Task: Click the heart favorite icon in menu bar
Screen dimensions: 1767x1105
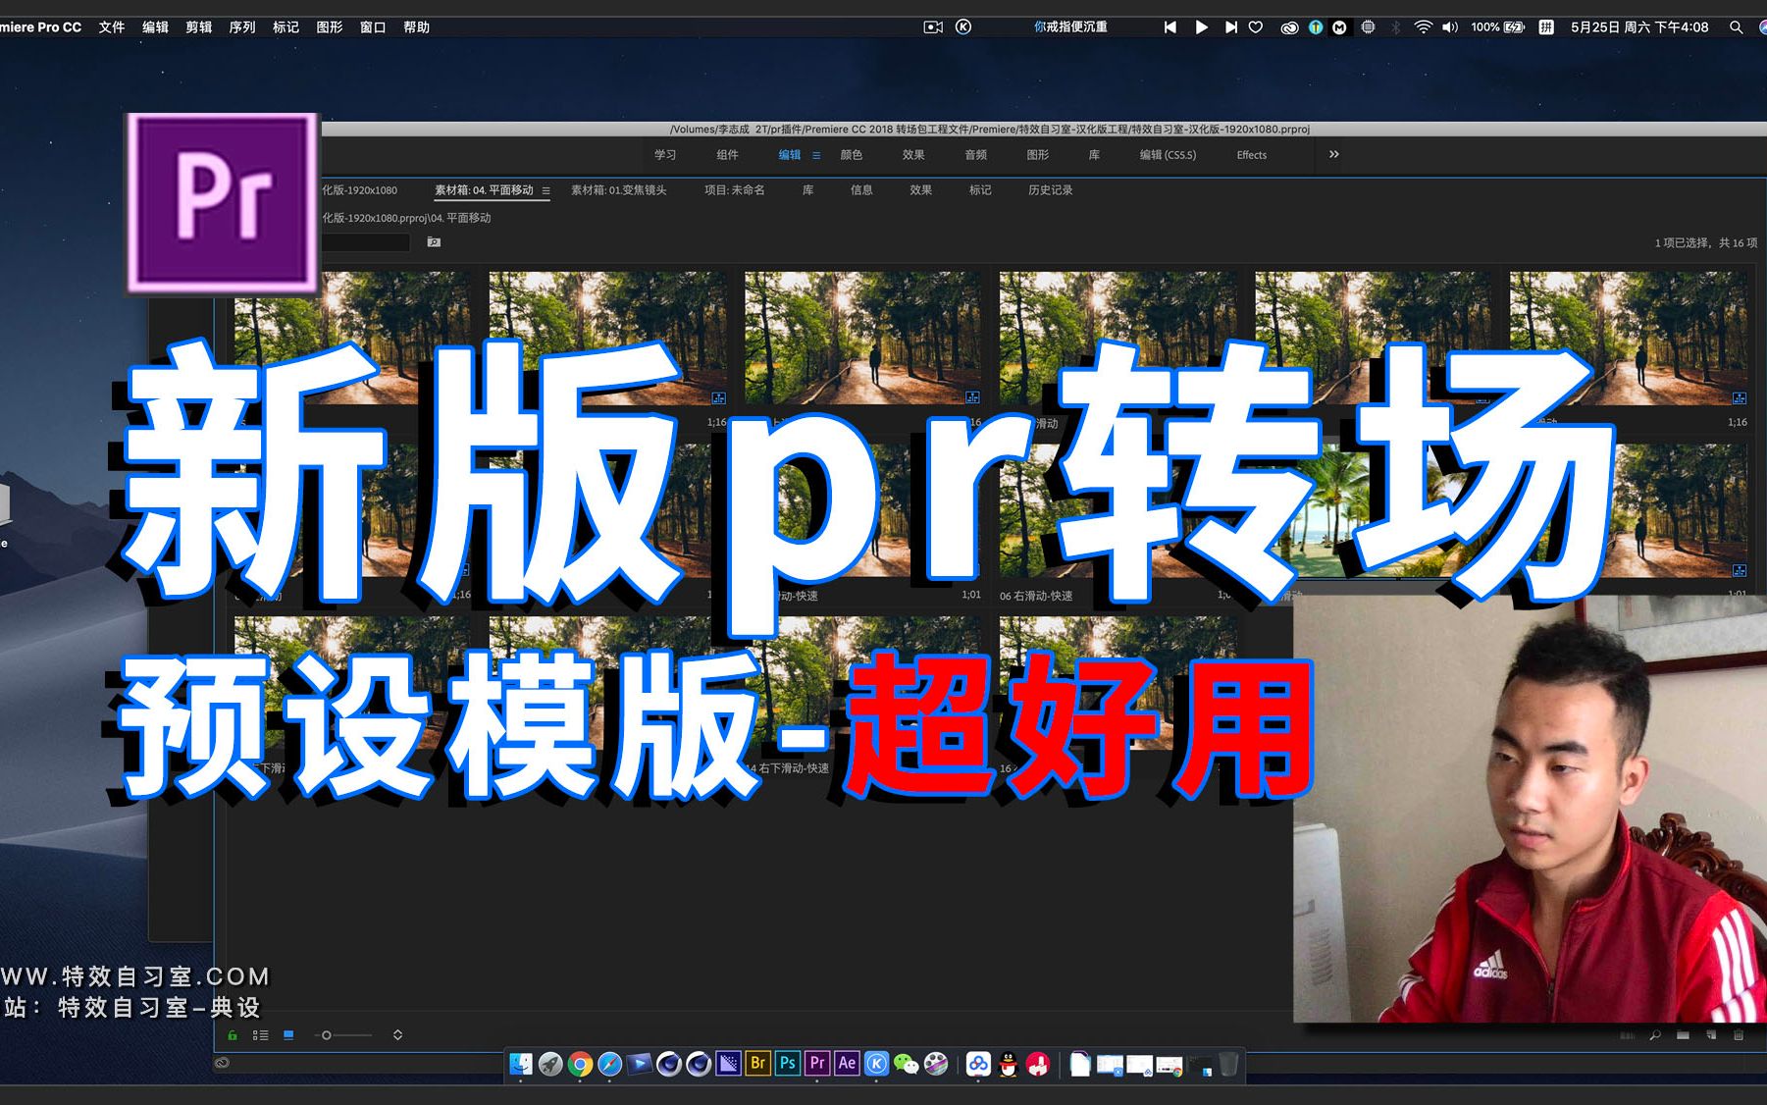Action: pyautogui.click(x=1256, y=27)
